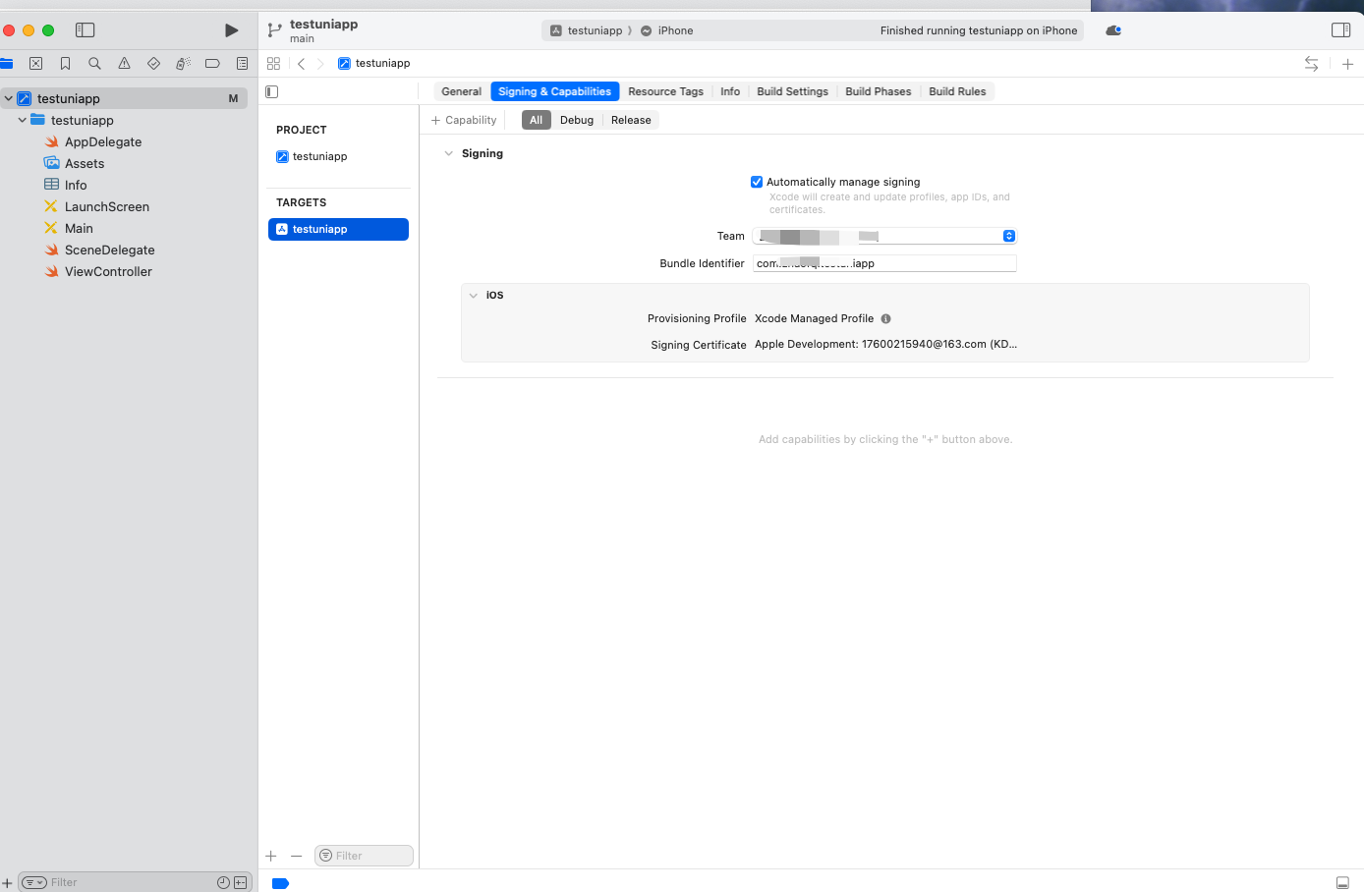Open the breakpoint navigator icon
1364x892 pixels.
(x=212, y=64)
